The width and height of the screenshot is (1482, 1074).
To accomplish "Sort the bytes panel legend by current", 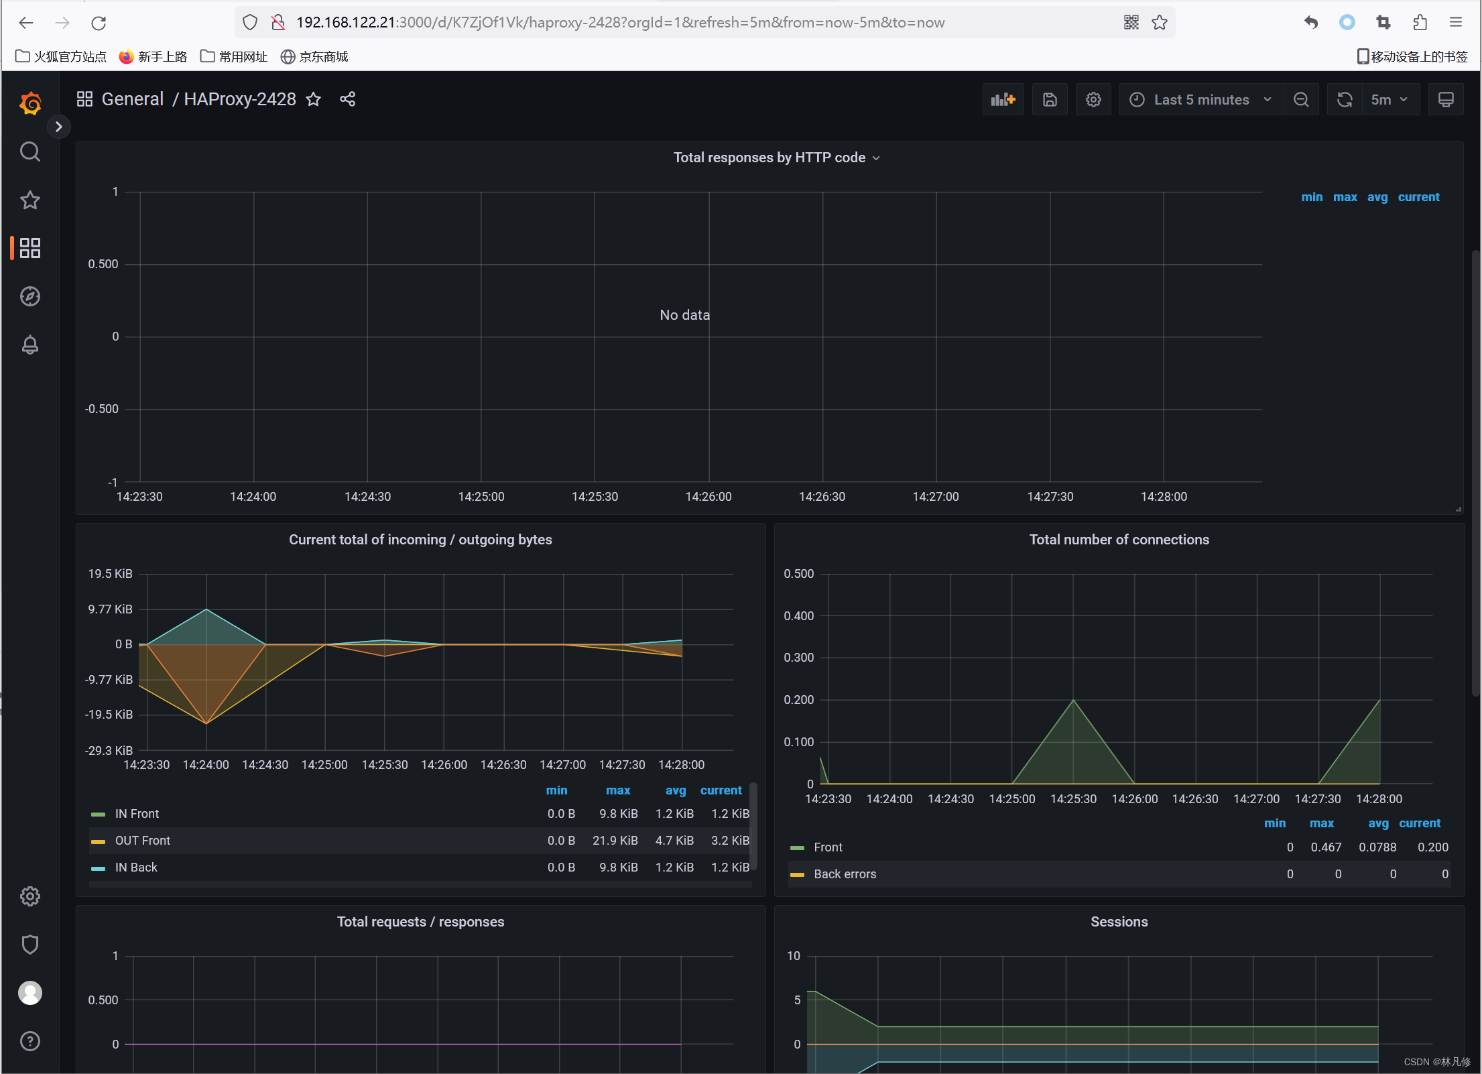I will [721, 790].
